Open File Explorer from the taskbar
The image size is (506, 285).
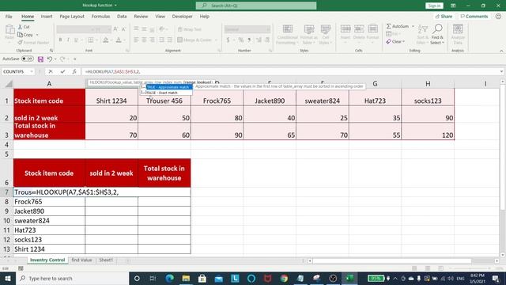click(x=186, y=278)
